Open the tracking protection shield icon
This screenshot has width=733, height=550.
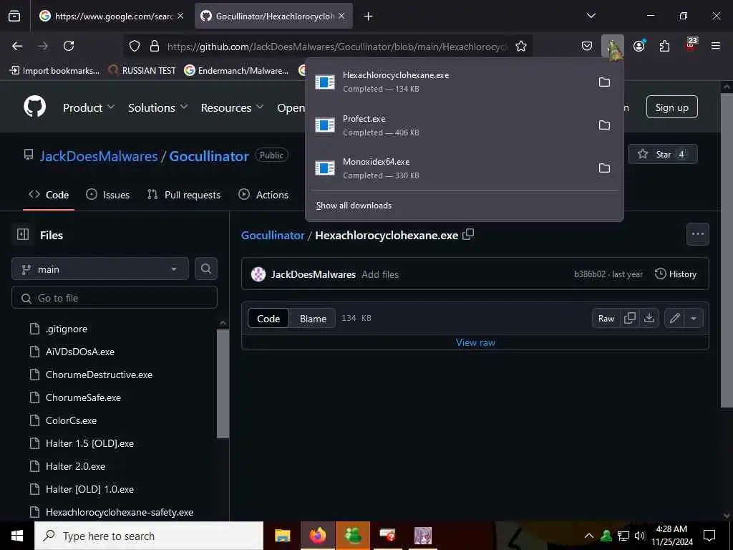click(135, 46)
